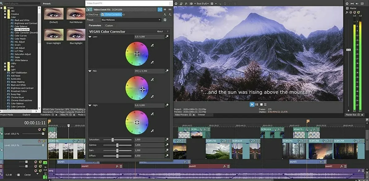The width and height of the screenshot is (369, 181).
Task: Click the animate keyframe icon beside Saturation value
Action: 167,139
